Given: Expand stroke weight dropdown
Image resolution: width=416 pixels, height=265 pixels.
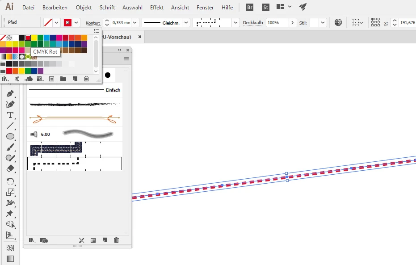Looking at the screenshot, I should (135, 22).
